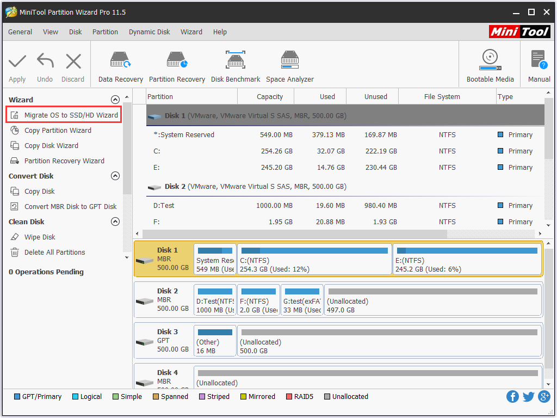Collapse the Wizard section
The width and height of the screenshot is (557, 418).
tap(115, 100)
